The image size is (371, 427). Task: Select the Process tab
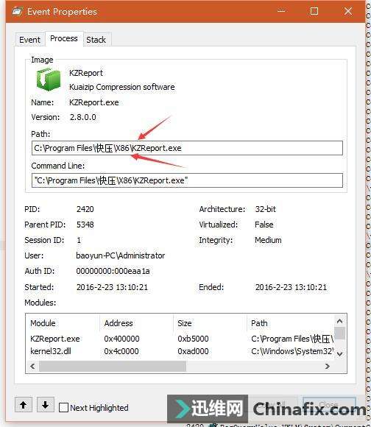click(64, 39)
